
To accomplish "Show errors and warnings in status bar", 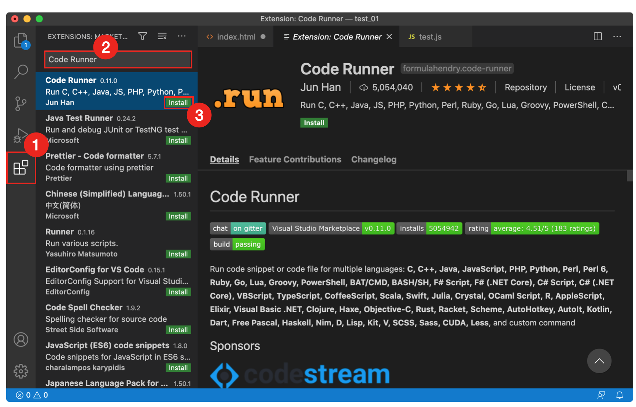I will point(32,395).
